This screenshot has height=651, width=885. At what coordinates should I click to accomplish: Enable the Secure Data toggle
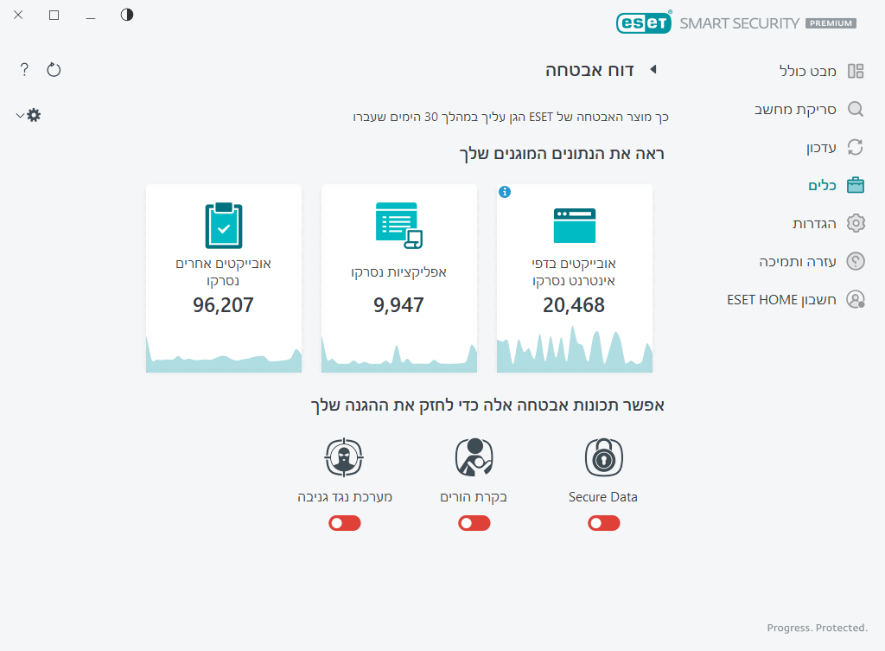(603, 523)
